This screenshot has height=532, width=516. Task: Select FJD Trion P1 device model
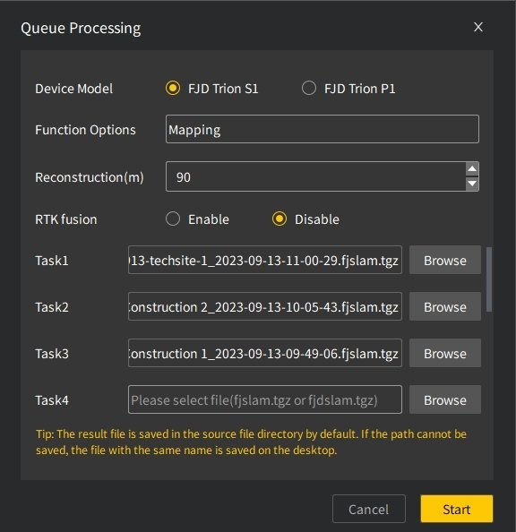pos(309,88)
